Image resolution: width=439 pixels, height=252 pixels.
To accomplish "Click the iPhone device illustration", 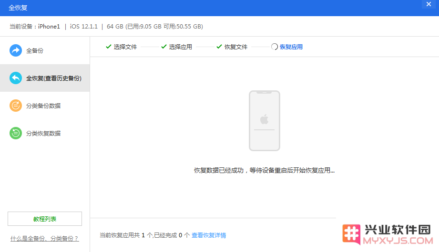I will 264,121.
